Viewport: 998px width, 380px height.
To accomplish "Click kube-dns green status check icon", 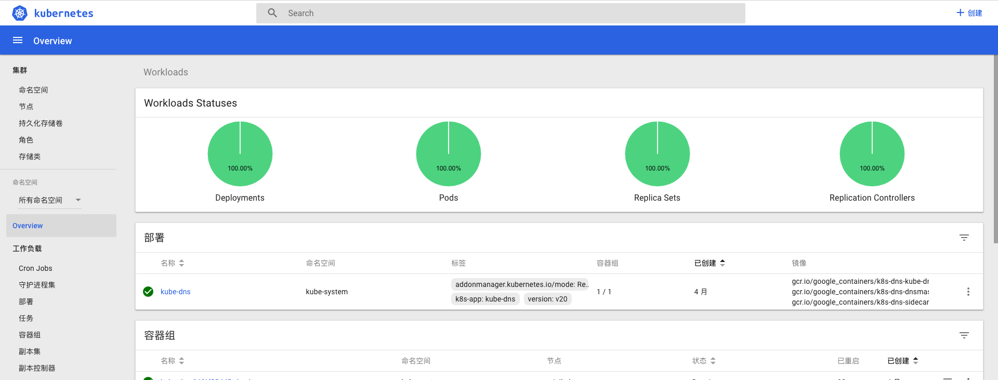I will point(148,292).
